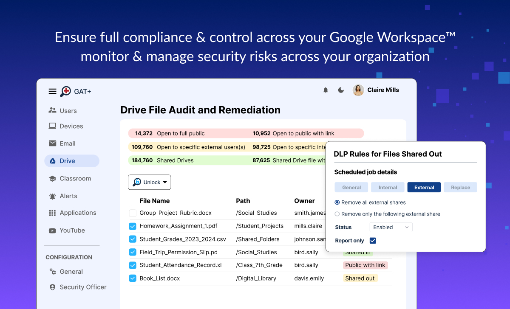Open Classroom in the sidebar
Viewport: 510px width, 309px height.
(75, 178)
